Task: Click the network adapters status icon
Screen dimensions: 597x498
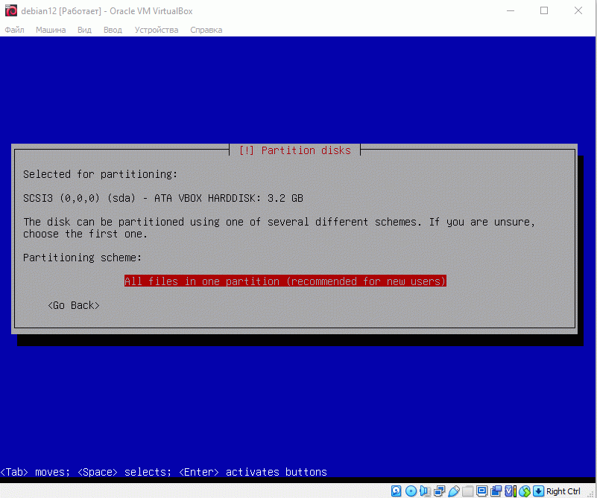Action: [x=440, y=491]
